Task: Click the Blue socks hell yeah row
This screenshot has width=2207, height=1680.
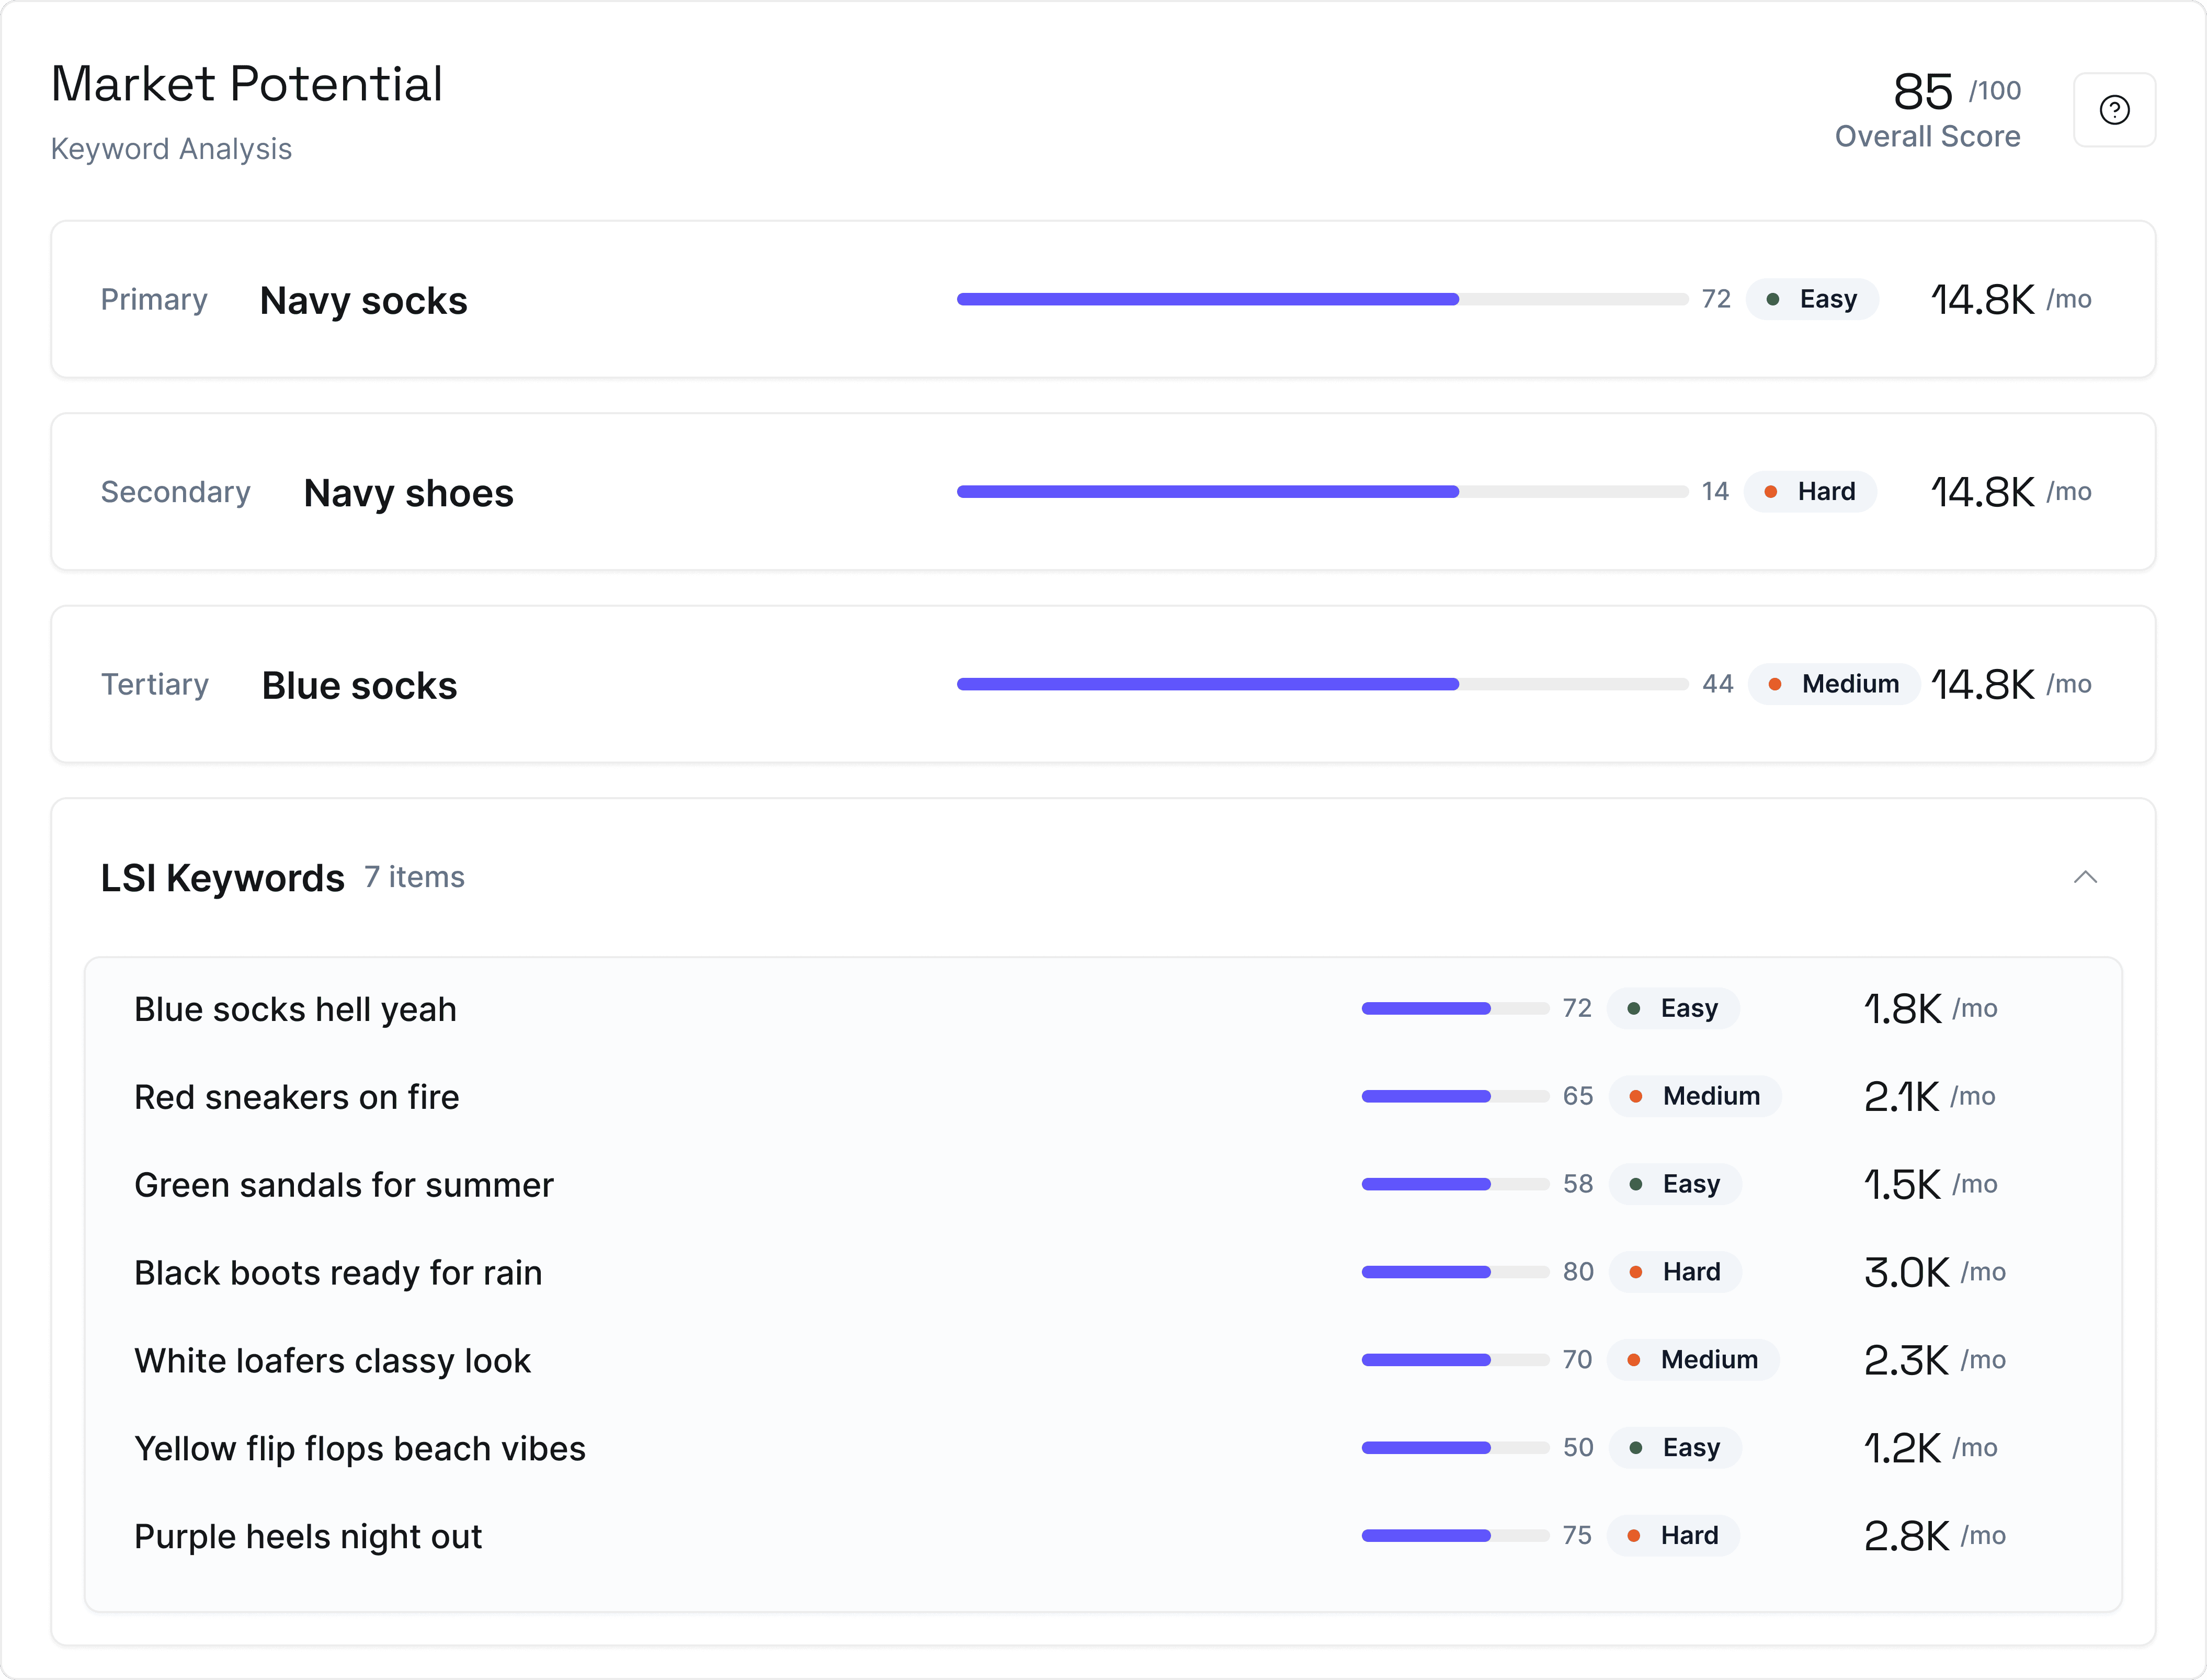Action: click(295, 1009)
